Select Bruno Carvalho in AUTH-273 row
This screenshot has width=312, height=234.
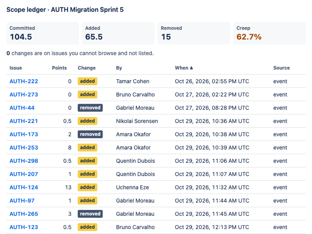pos(135,95)
